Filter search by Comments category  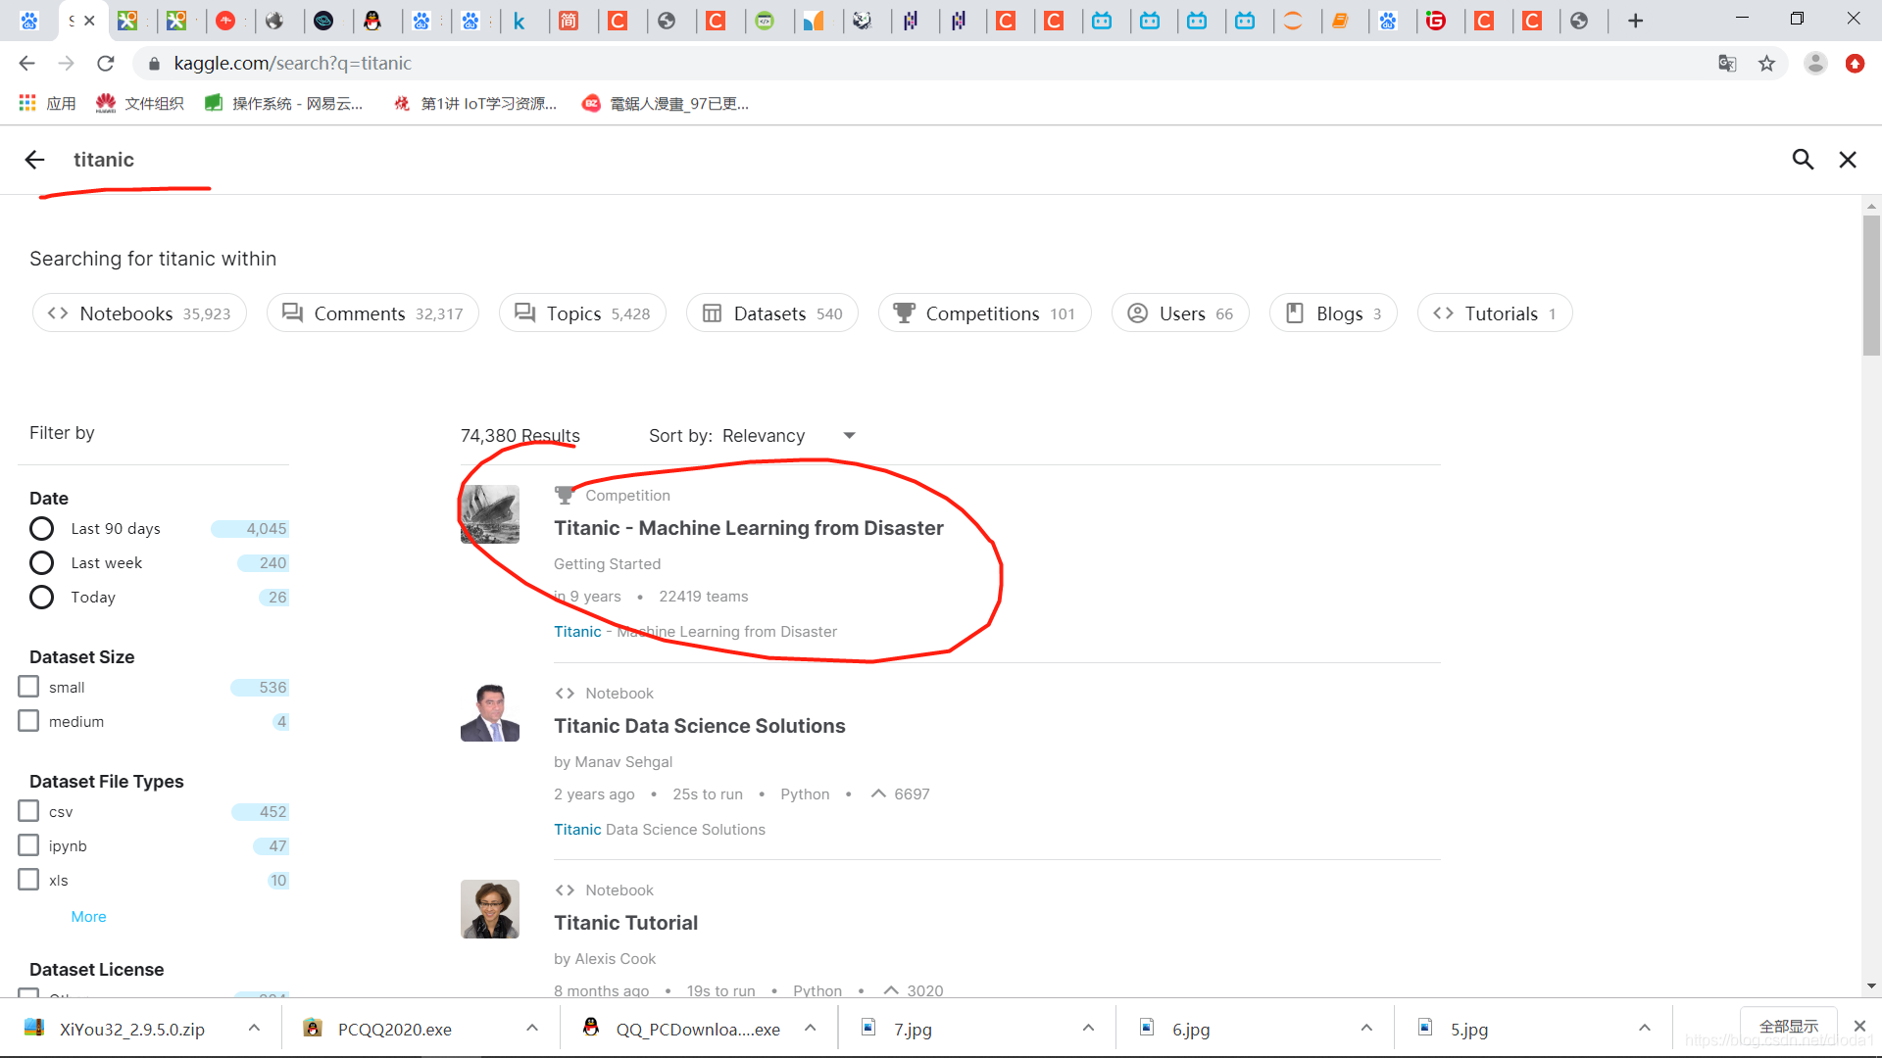(x=372, y=313)
